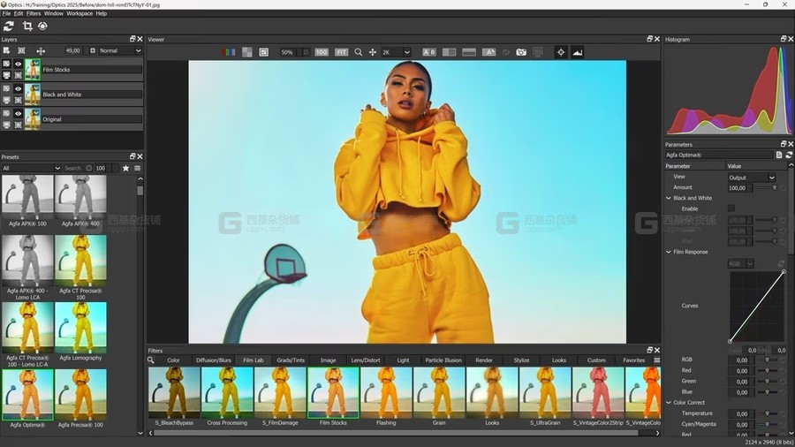
Task: Open the View Output dropdown
Action: 752,178
